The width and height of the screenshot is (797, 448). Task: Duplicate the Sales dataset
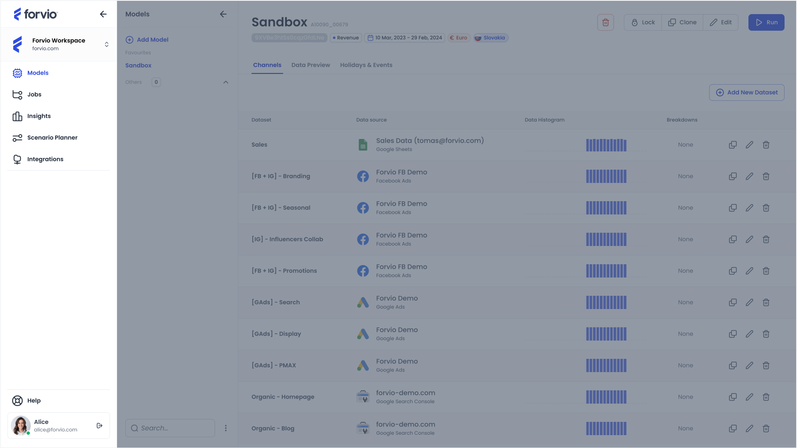point(733,145)
